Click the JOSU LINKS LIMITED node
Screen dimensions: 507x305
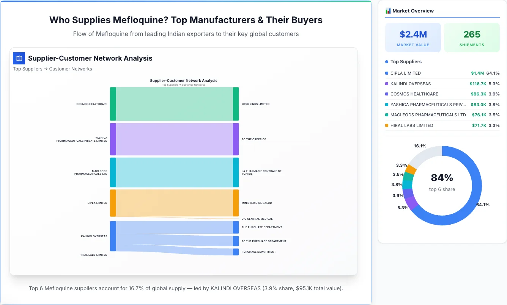[236, 103]
